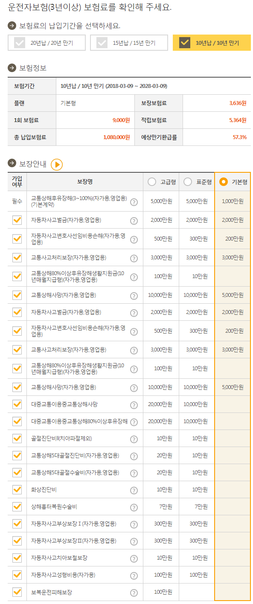Image resolution: width=253 pixels, height=604 pixels.
Task: Show help for 자동차사고치아보철보장
Action: (x=134, y=558)
